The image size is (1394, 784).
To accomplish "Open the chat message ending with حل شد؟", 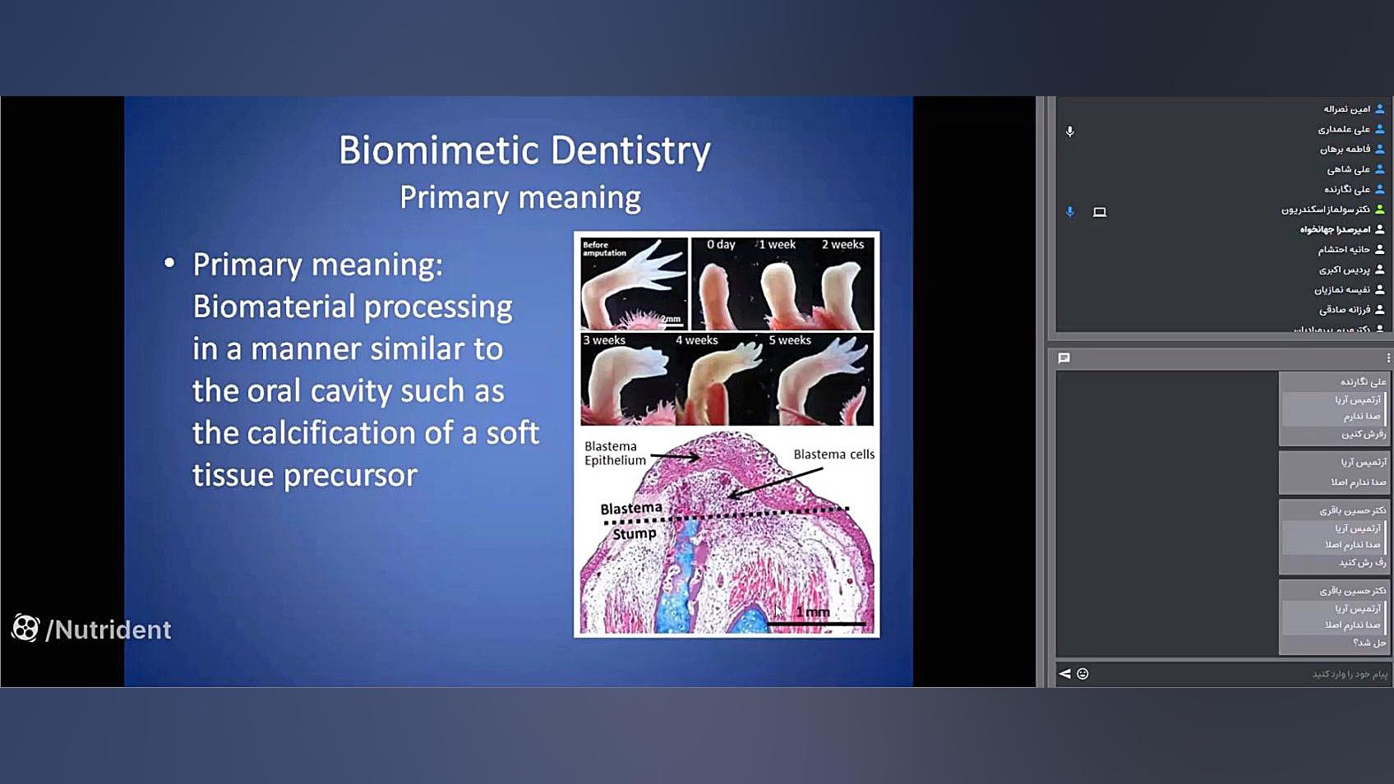I will click(x=1333, y=617).
